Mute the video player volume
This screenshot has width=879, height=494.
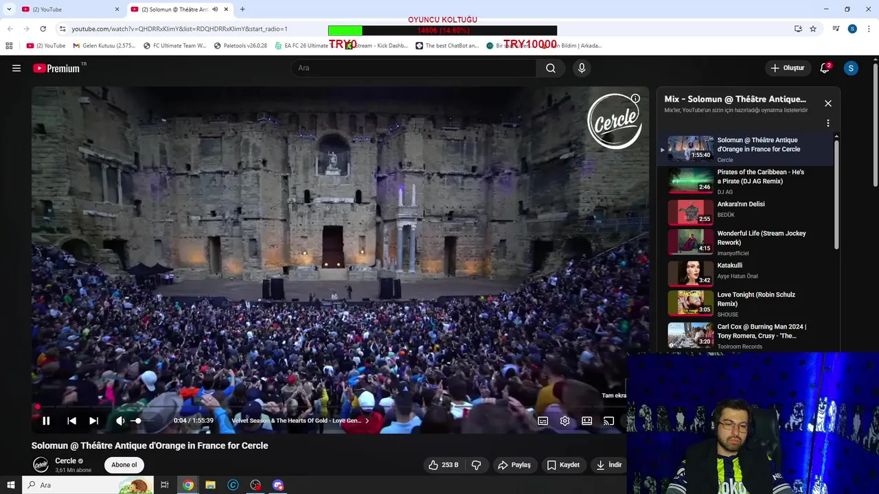pyautogui.click(x=120, y=421)
